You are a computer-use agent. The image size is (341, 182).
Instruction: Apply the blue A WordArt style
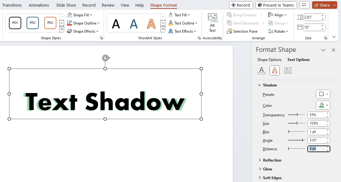pyautogui.click(x=134, y=24)
